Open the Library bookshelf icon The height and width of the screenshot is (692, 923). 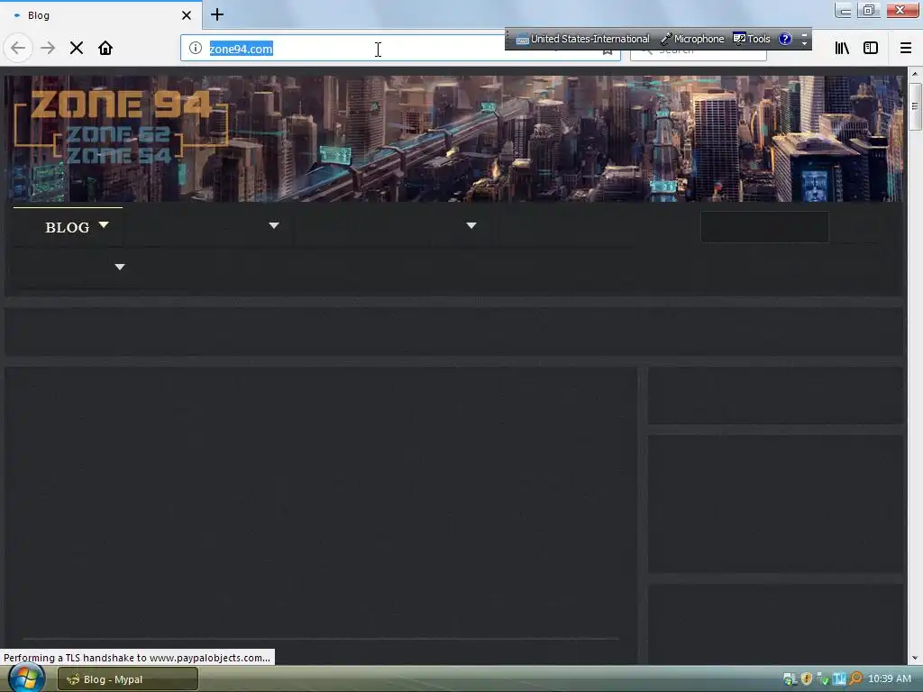pos(842,49)
